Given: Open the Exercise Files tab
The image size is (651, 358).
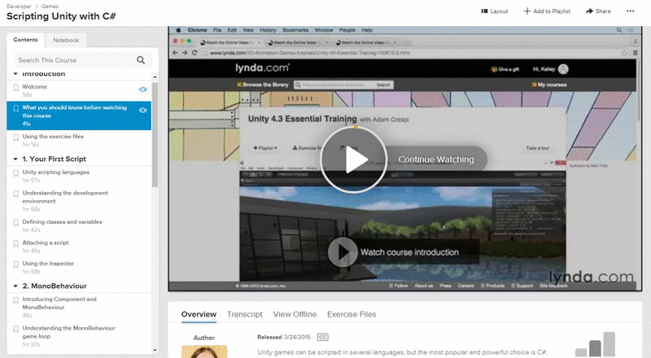Looking at the screenshot, I should point(352,314).
